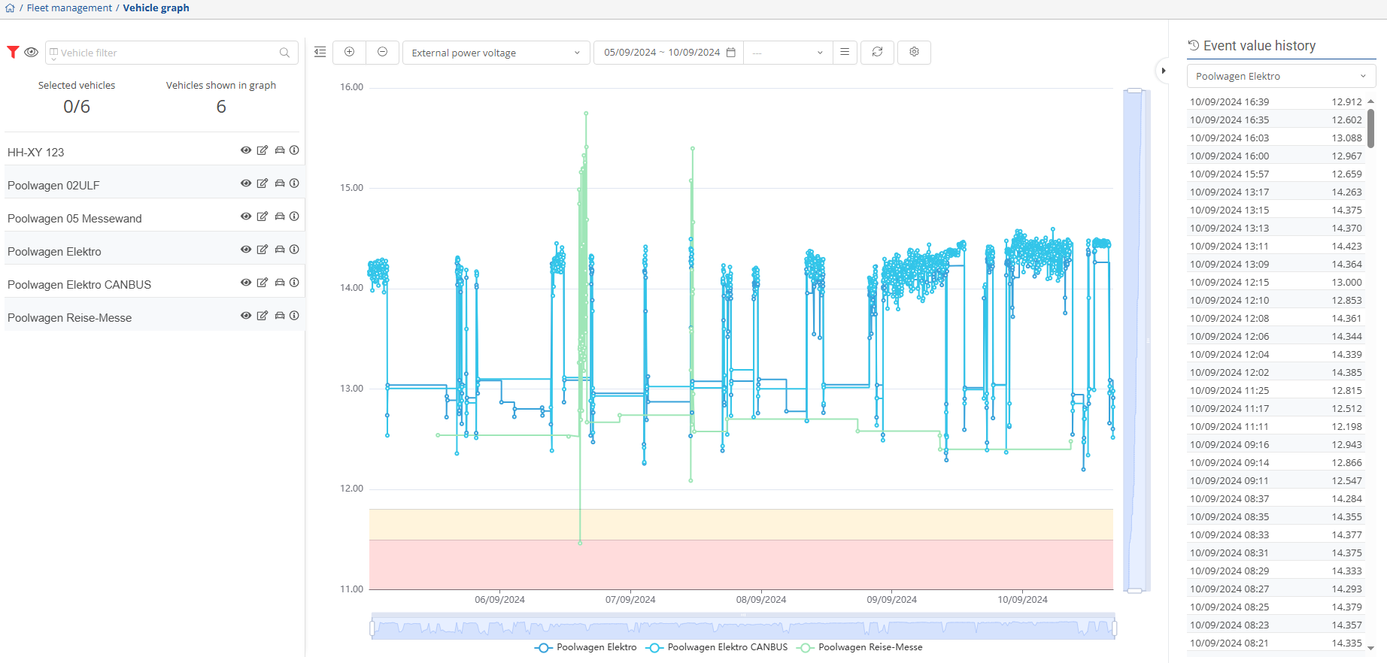
Task: Go to Fleet management breadcrumb
Action: [x=69, y=8]
